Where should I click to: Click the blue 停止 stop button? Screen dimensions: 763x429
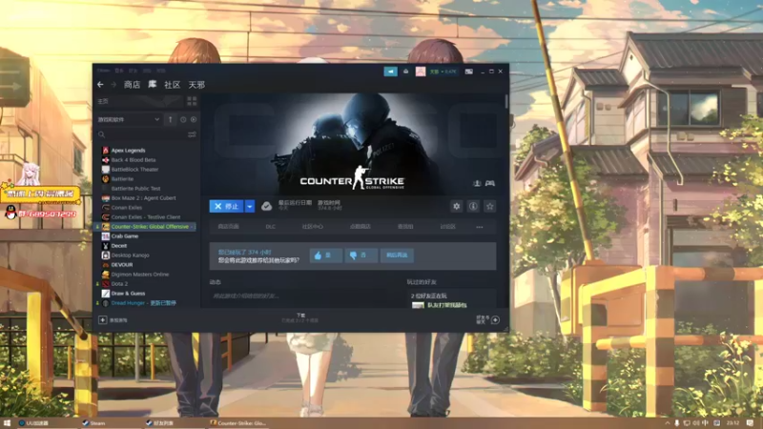pyautogui.click(x=227, y=206)
